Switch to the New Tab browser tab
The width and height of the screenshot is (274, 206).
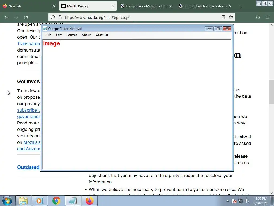tap(29, 6)
